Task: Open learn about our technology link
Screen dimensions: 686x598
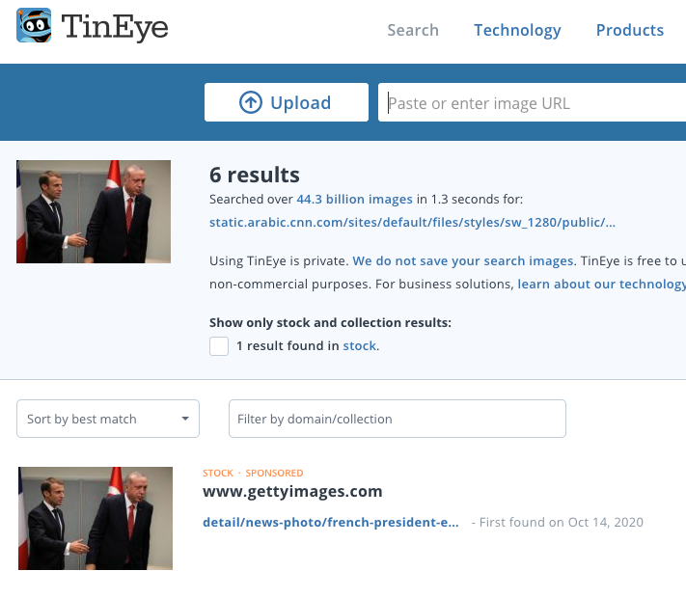Action: [601, 284]
